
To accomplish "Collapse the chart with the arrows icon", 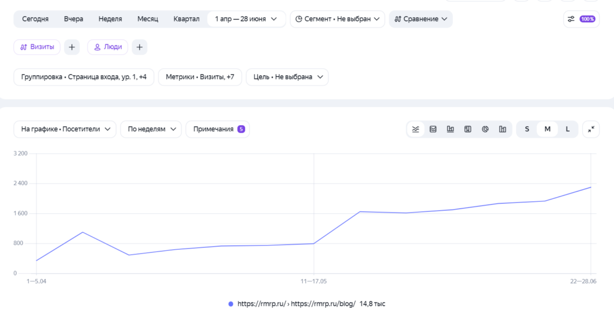I will (x=591, y=129).
